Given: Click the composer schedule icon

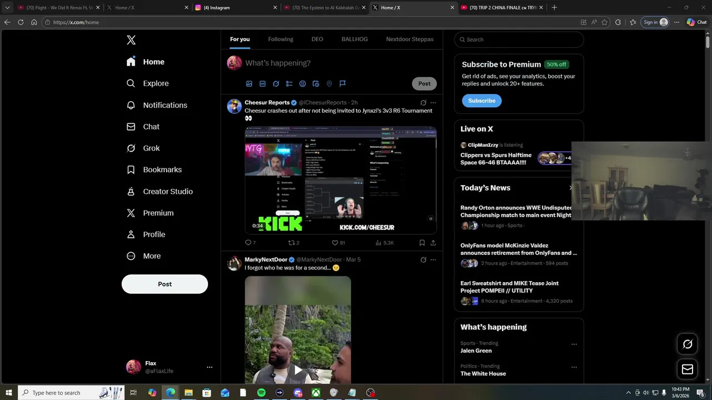Looking at the screenshot, I should tap(316, 84).
